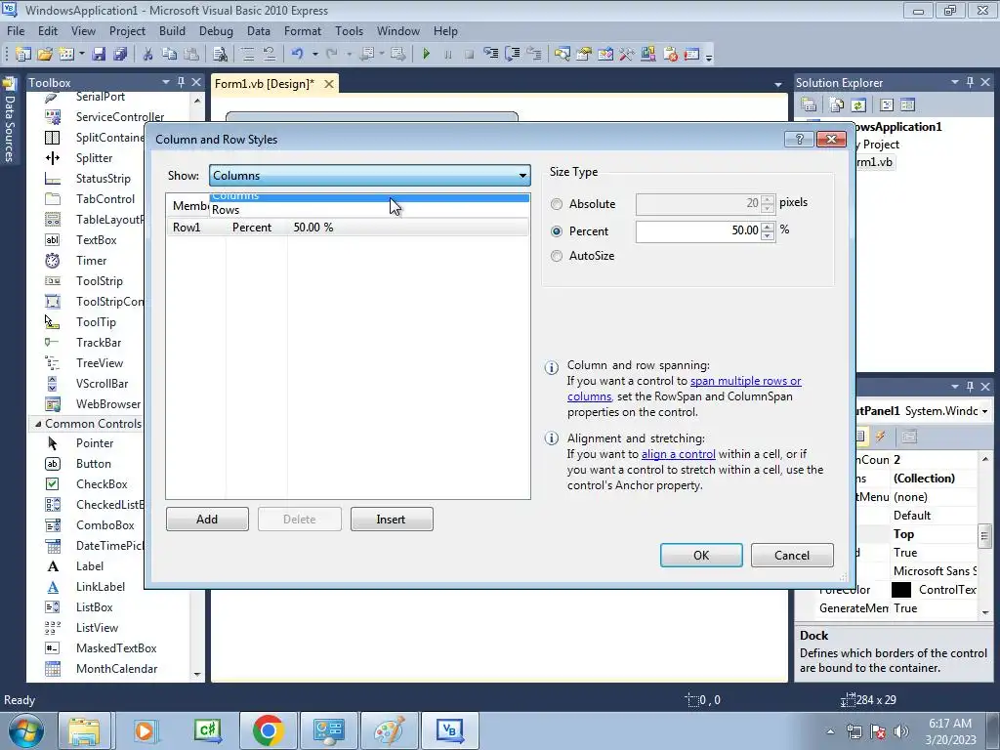Increase Percent value with spinner up arrow
Viewport: 1000px width, 750px height.
pyautogui.click(x=768, y=226)
